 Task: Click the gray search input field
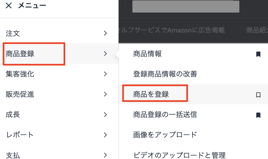186,6
